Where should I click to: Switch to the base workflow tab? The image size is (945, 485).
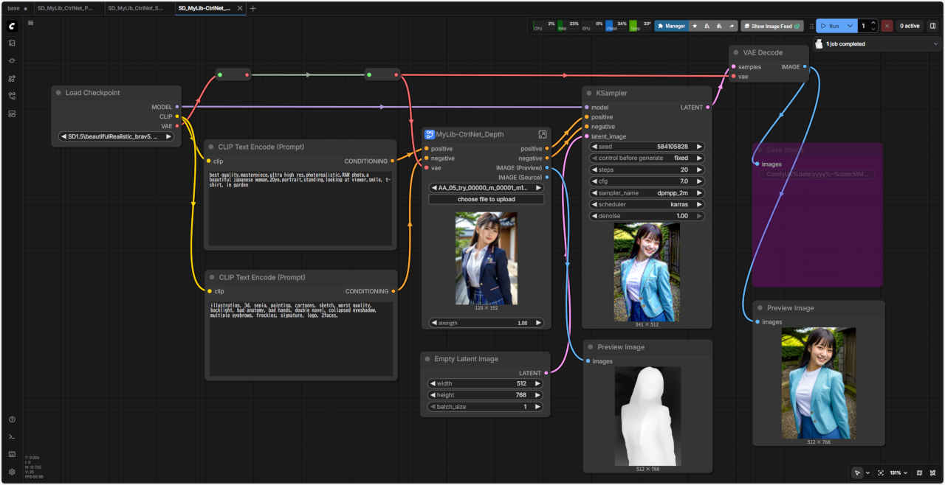[x=14, y=8]
